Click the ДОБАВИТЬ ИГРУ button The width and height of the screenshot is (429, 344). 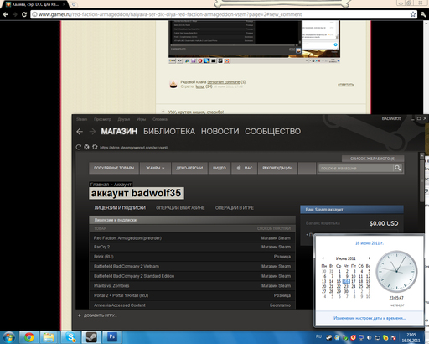[97, 315]
